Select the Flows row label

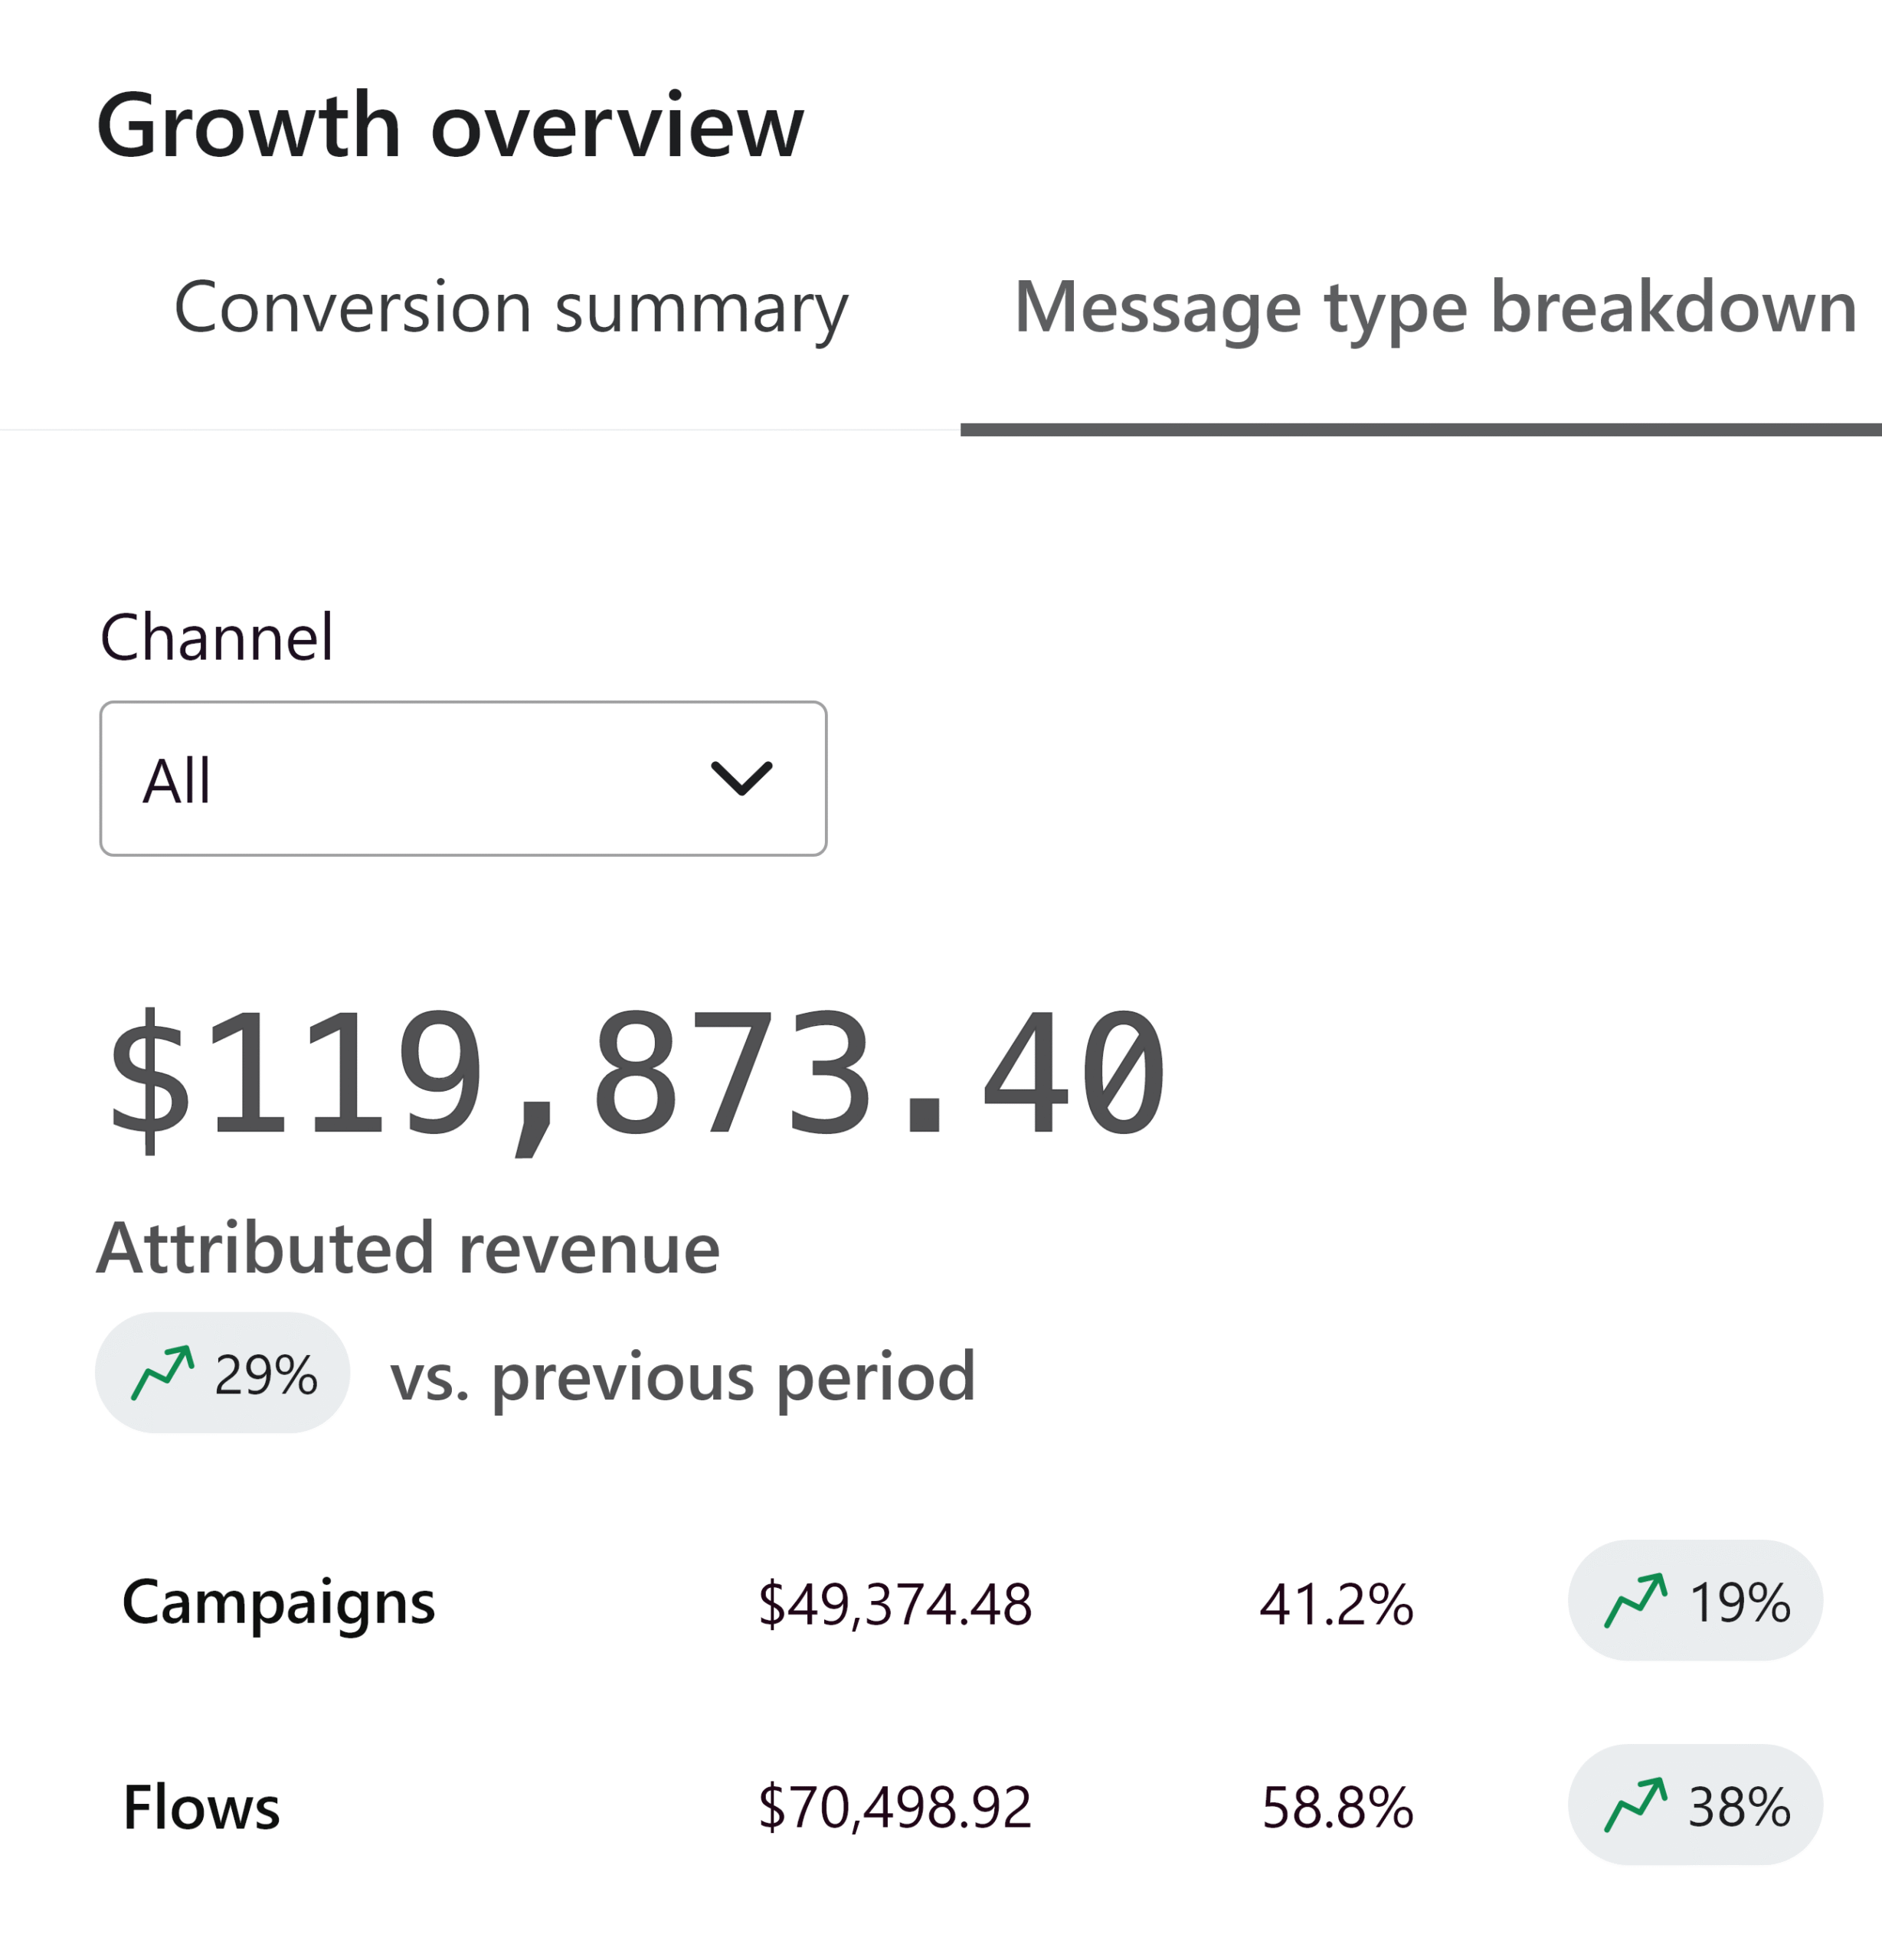click(201, 1807)
